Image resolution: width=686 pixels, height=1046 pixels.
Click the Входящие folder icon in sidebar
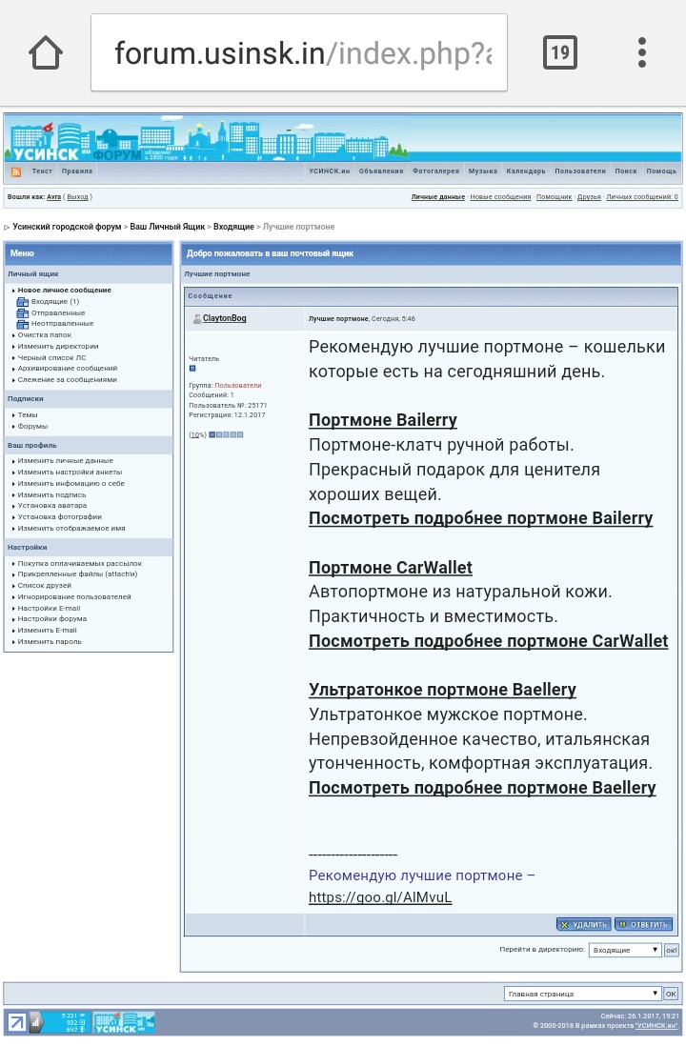23,302
